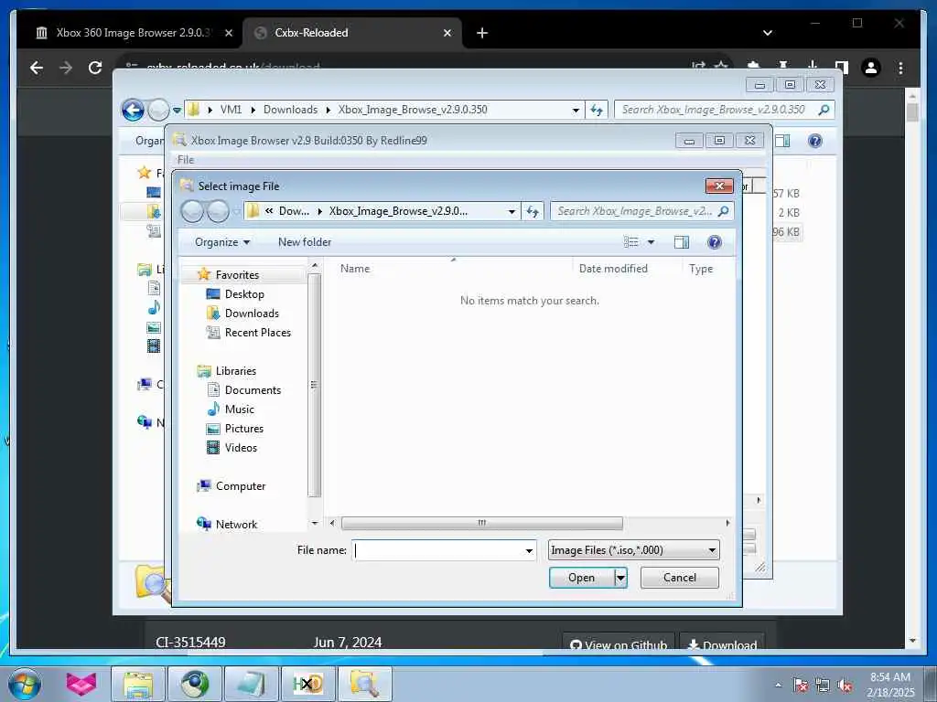Open the split arrow beside Open button
This screenshot has width=937, height=702.
(x=621, y=578)
